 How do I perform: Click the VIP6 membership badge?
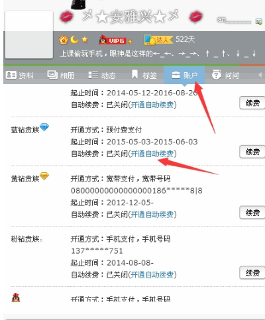pyautogui.click(x=113, y=40)
